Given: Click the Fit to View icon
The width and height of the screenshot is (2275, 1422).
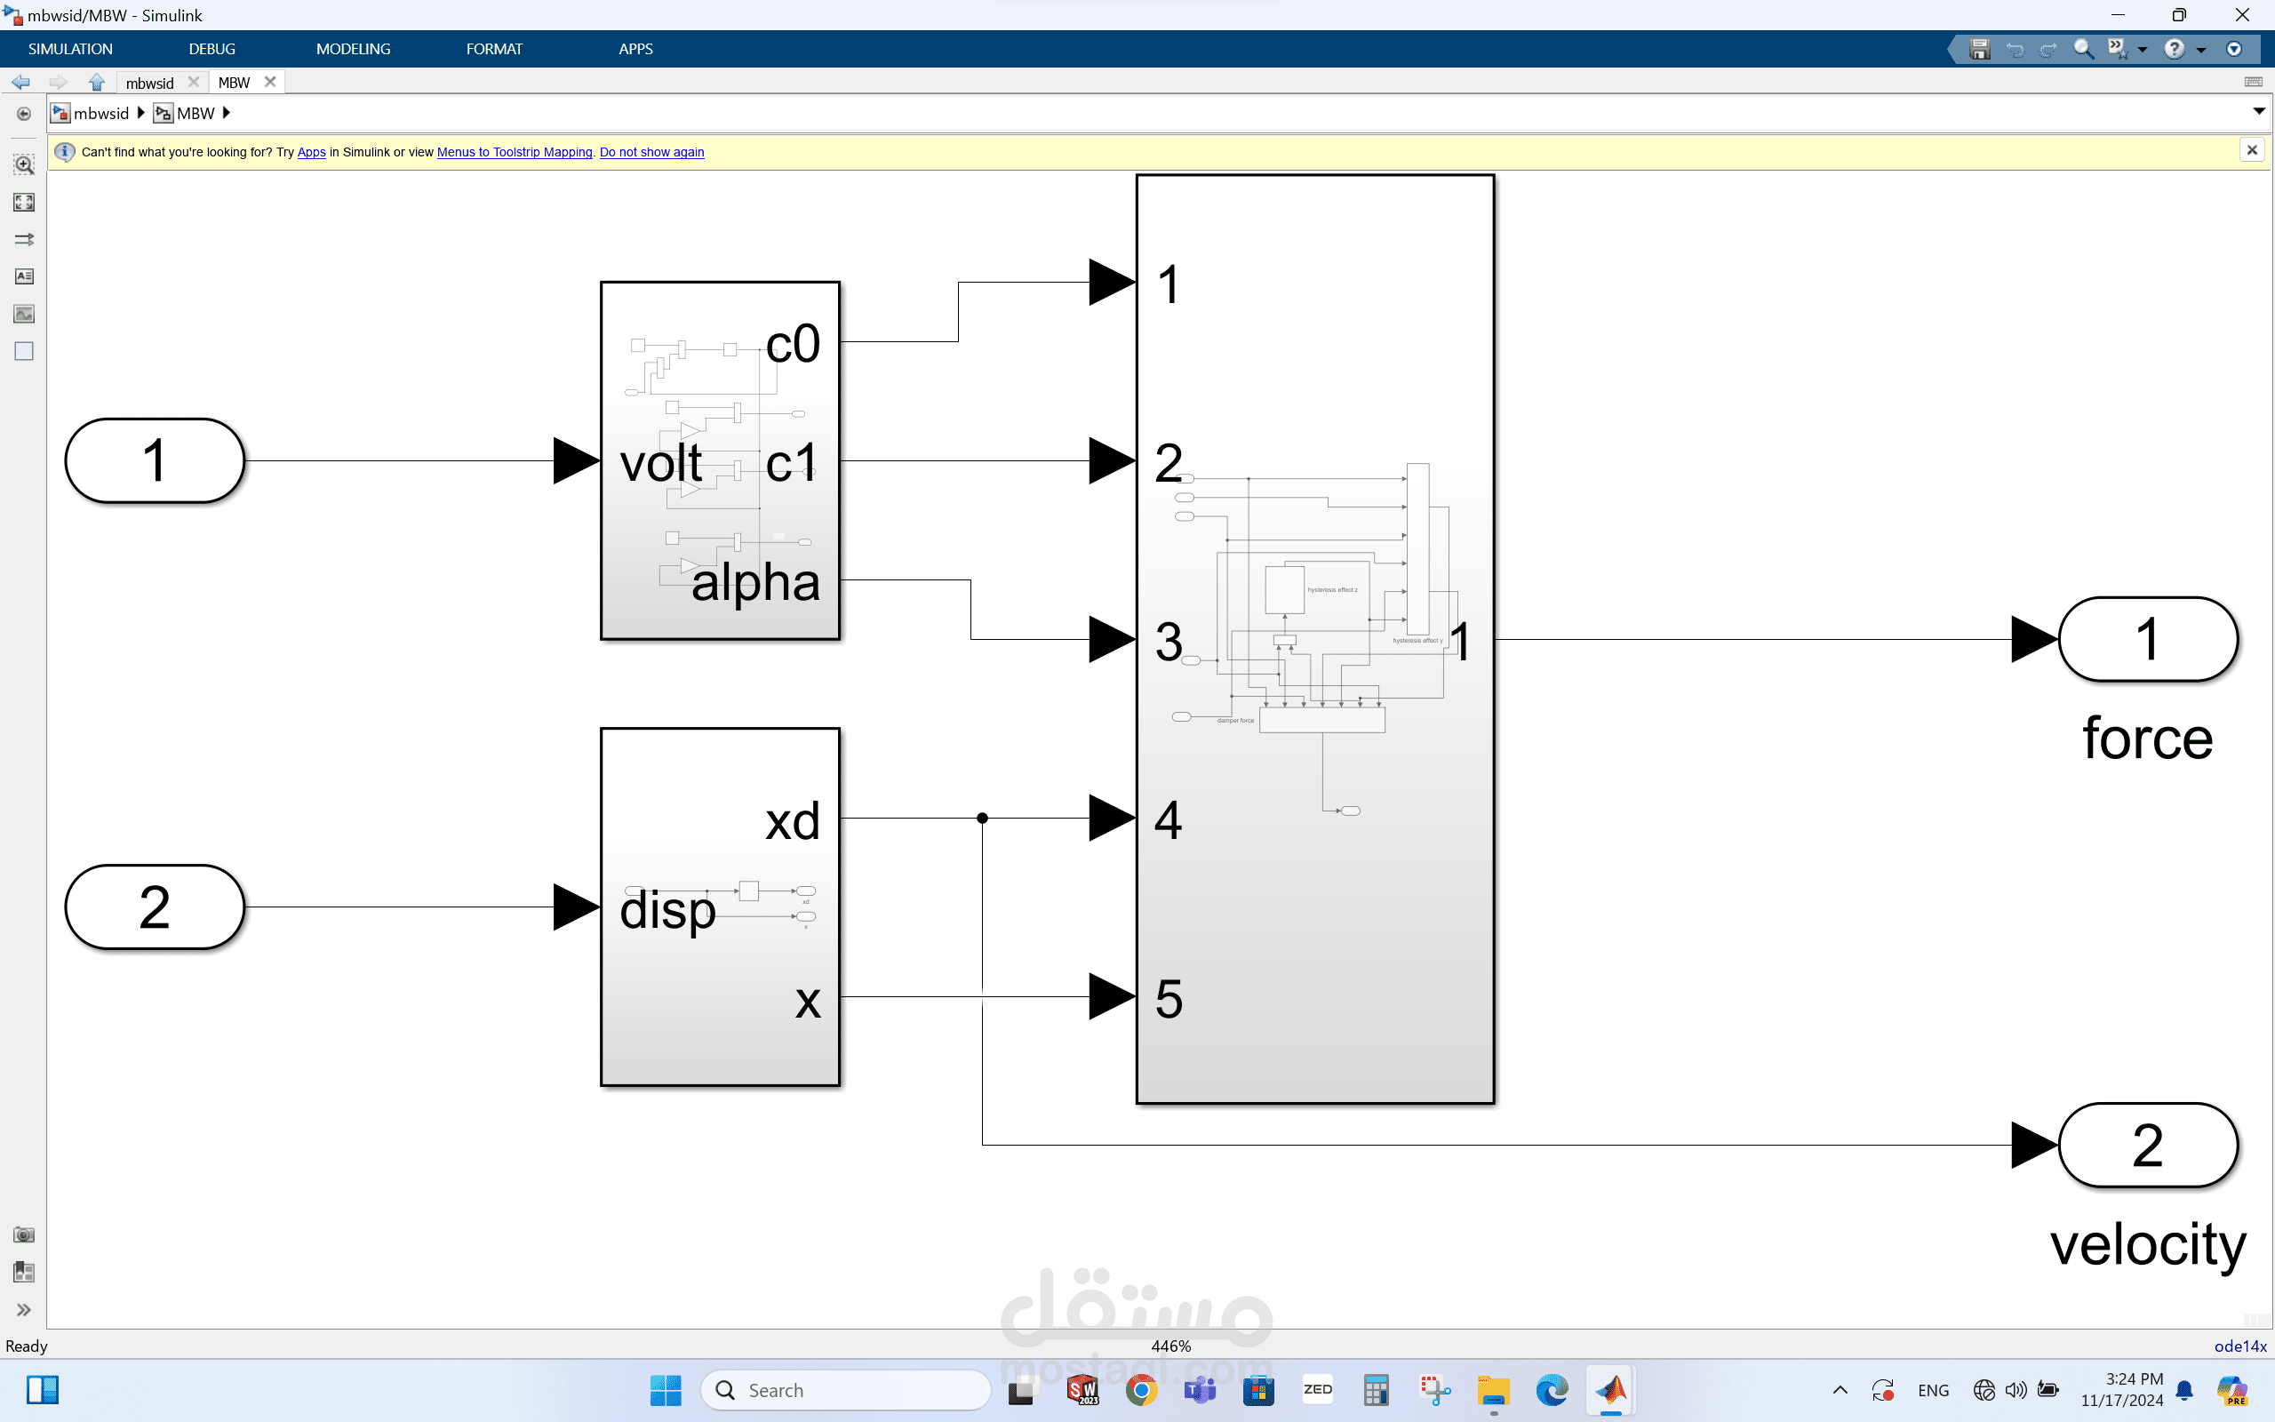Looking at the screenshot, I should [x=23, y=203].
